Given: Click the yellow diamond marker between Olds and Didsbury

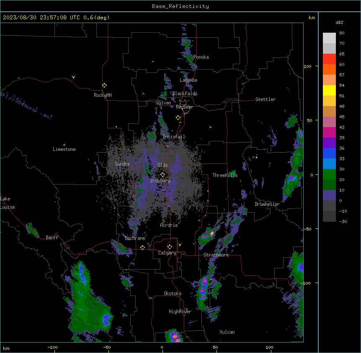Looking at the screenshot, I should (162, 175).
